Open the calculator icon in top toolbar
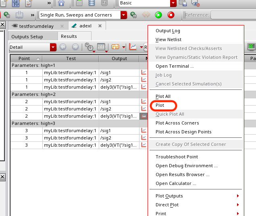 79,3
